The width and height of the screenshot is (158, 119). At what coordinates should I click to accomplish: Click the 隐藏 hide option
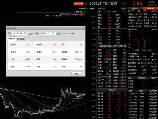click(93, 9)
